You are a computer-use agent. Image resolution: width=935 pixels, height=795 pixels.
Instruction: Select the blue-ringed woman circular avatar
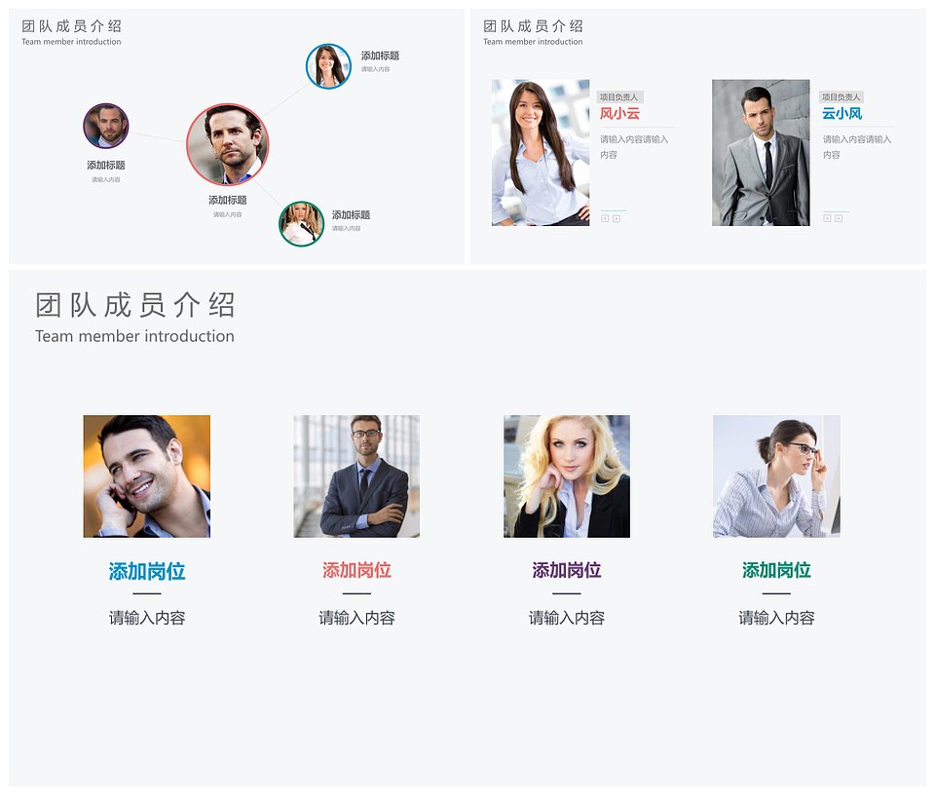click(328, 65)
